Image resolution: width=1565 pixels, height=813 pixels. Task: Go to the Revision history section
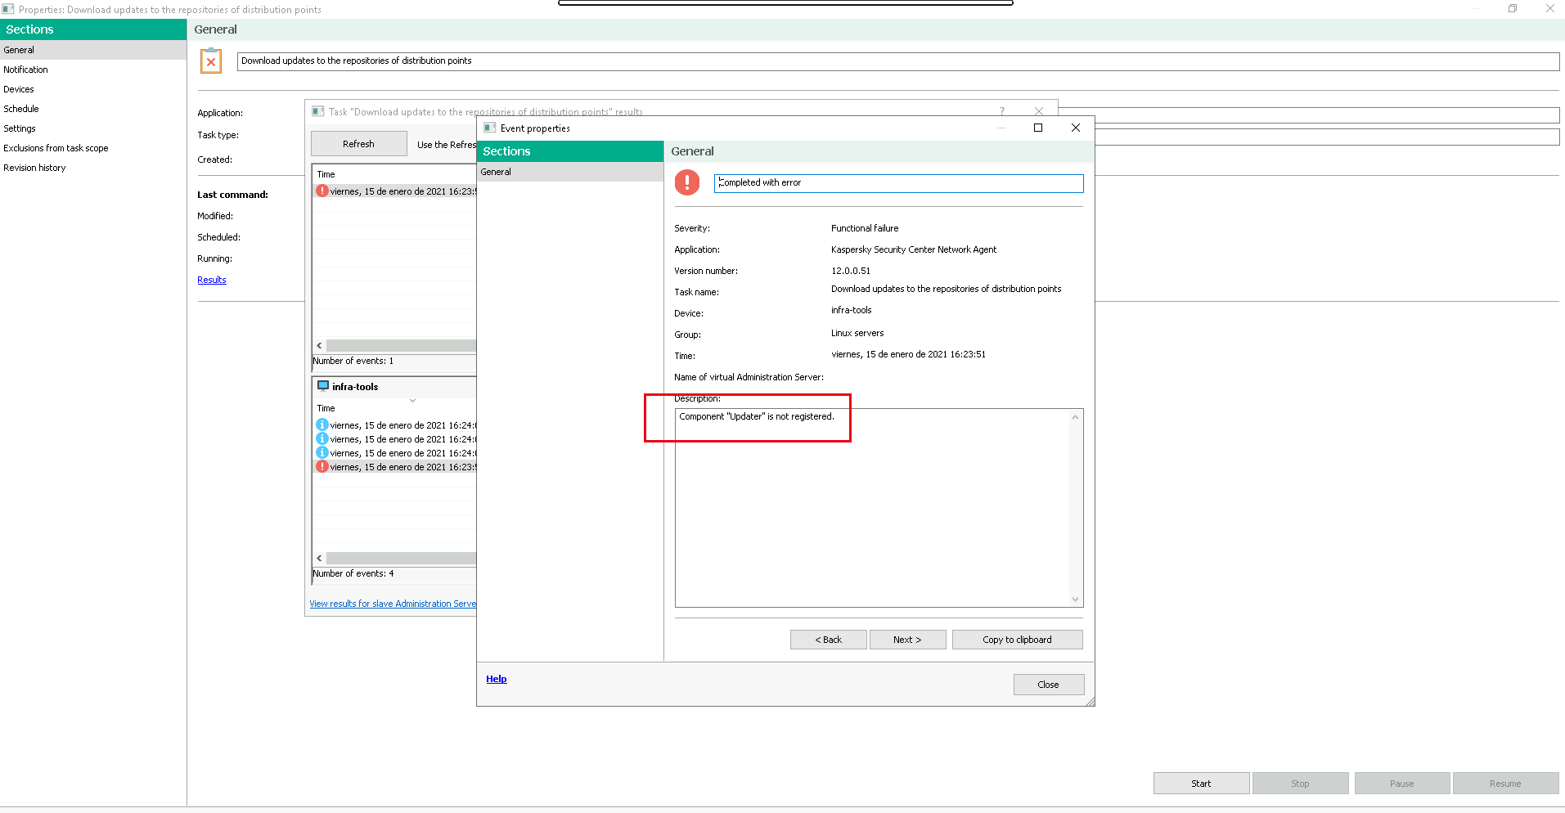click(x=34, y=168)
